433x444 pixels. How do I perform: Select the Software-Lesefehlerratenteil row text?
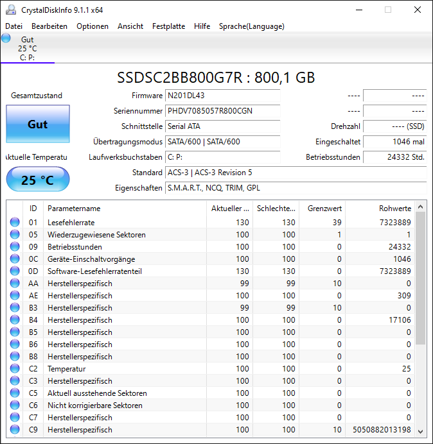(94, 271)
